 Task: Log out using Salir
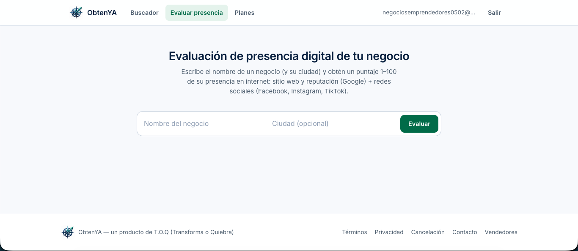click(494, 13)
